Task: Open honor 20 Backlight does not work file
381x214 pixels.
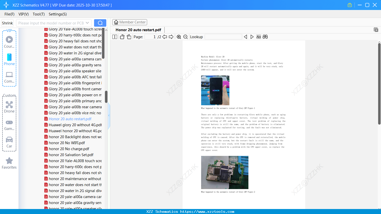Action: [x=73, y=137]
